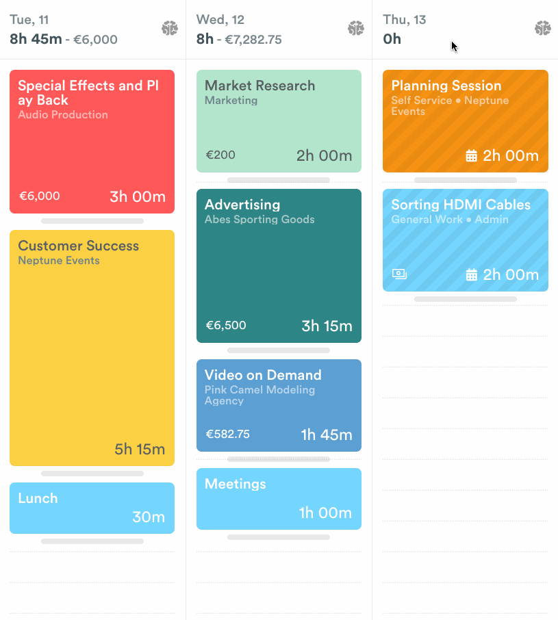Screen dimensions: 558x620
Task: Click the resize handle below Lunch entry
Action: click(92, 541)
